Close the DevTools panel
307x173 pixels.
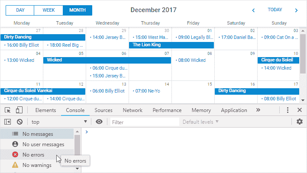299,110
